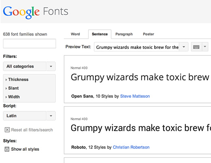This screenshot has height=163, width=211.
Task: Open the Poster tab
Action: pyautogui.click(x=149, y=34)
